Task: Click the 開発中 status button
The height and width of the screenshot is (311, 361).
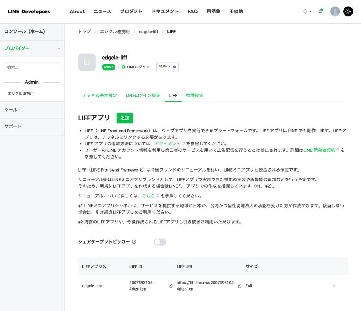Action: [167, 67]
